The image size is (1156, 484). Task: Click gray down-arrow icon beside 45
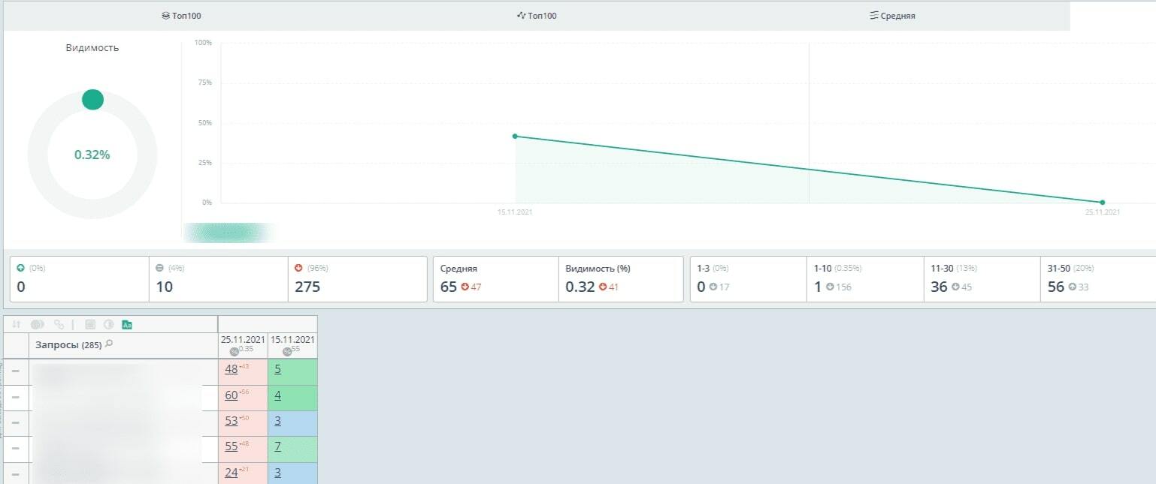pos(955,287)
